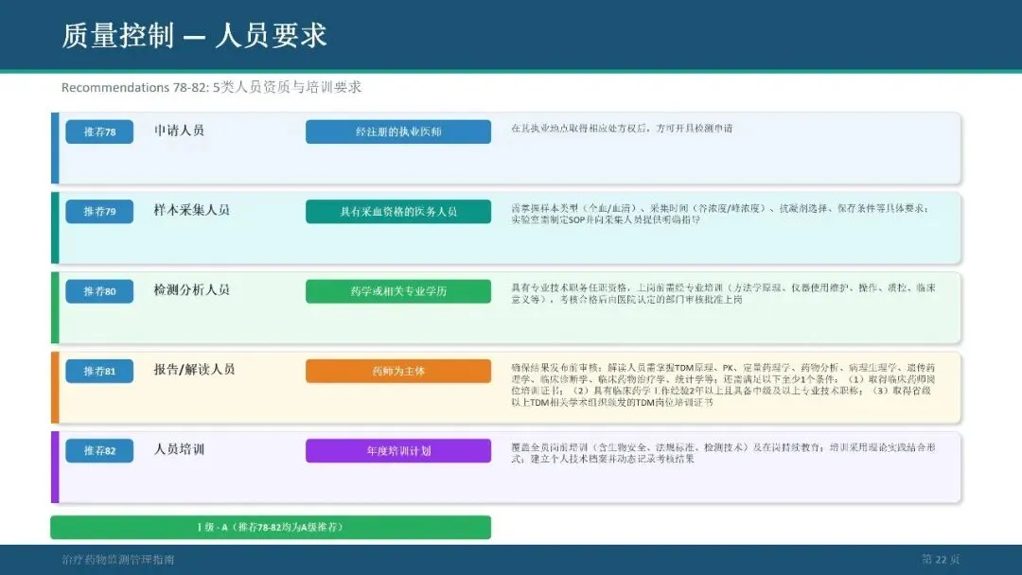The width and height of the screenshot is (1022, 575).
Task: Click the 样本采集人员 heading
Action: pyautogui.click(x=191, y=210)
